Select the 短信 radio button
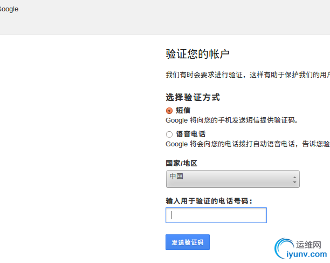This screenshot has height=263, width=330. pos(169,111)
